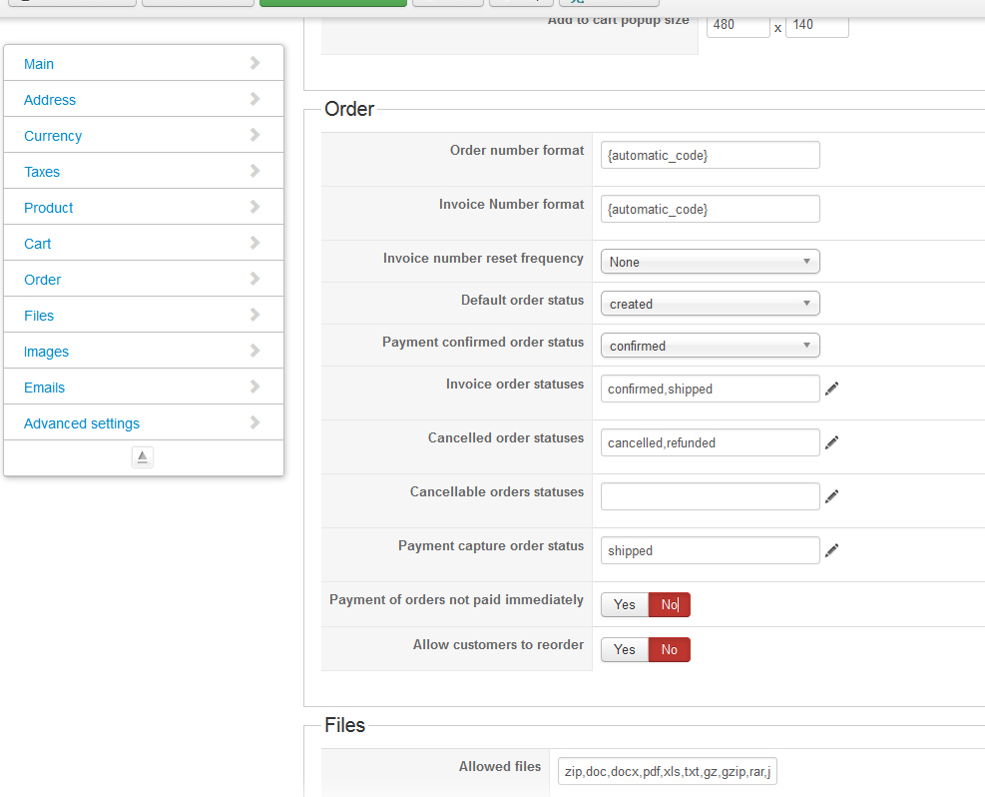
Task: Click chevron icon next to Emails
Action: 255,387
